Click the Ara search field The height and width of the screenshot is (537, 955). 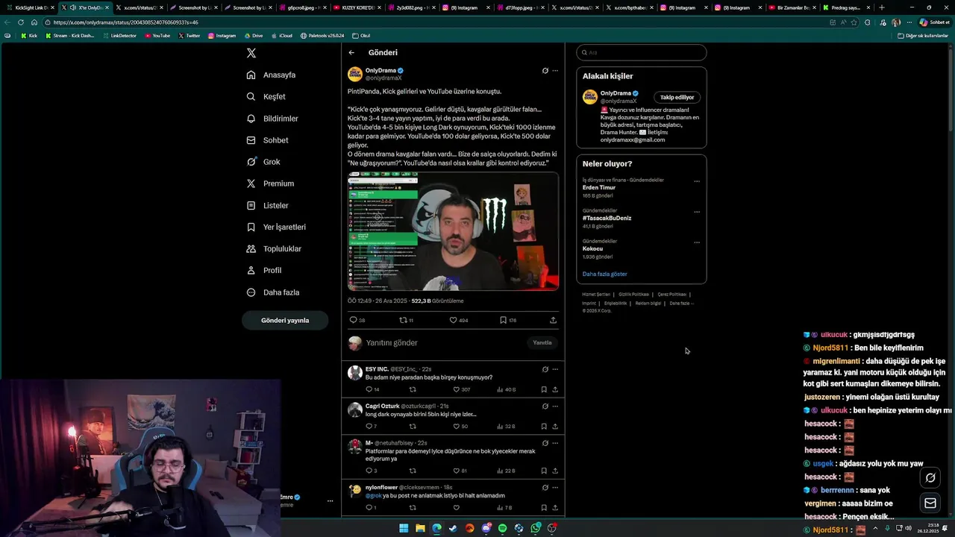pyautogui.click(x=642, y=53)
